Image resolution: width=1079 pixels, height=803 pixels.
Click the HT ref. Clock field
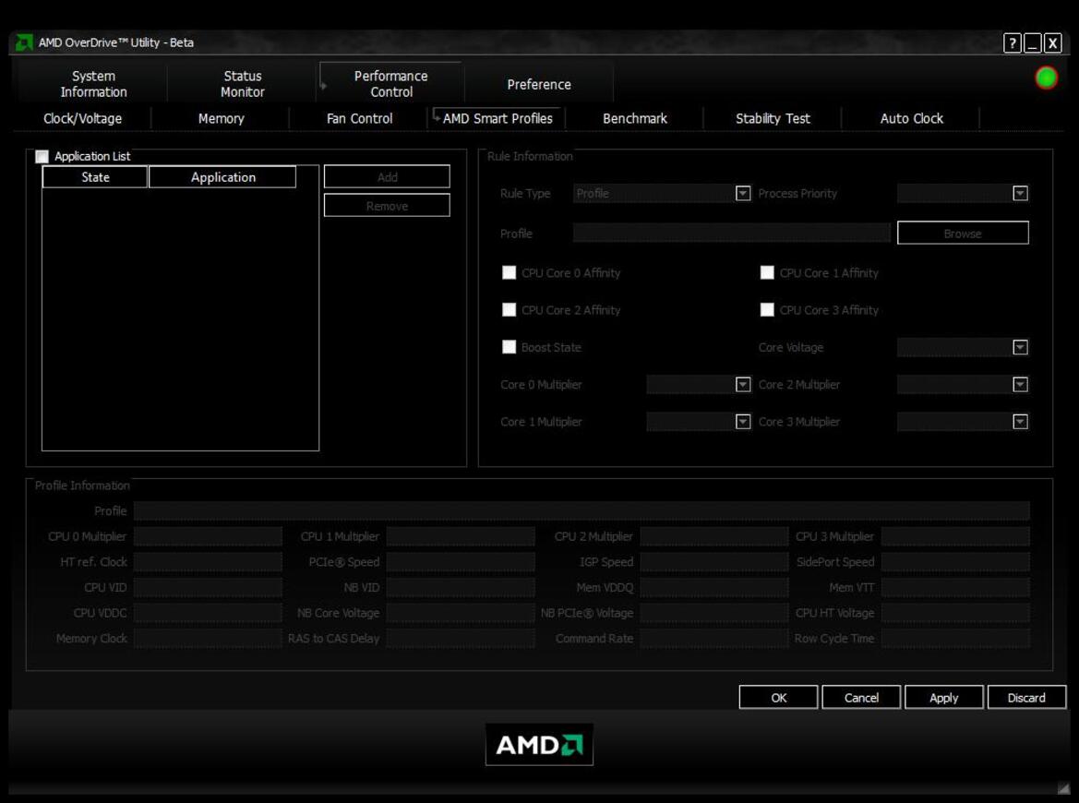click(208, 561)
